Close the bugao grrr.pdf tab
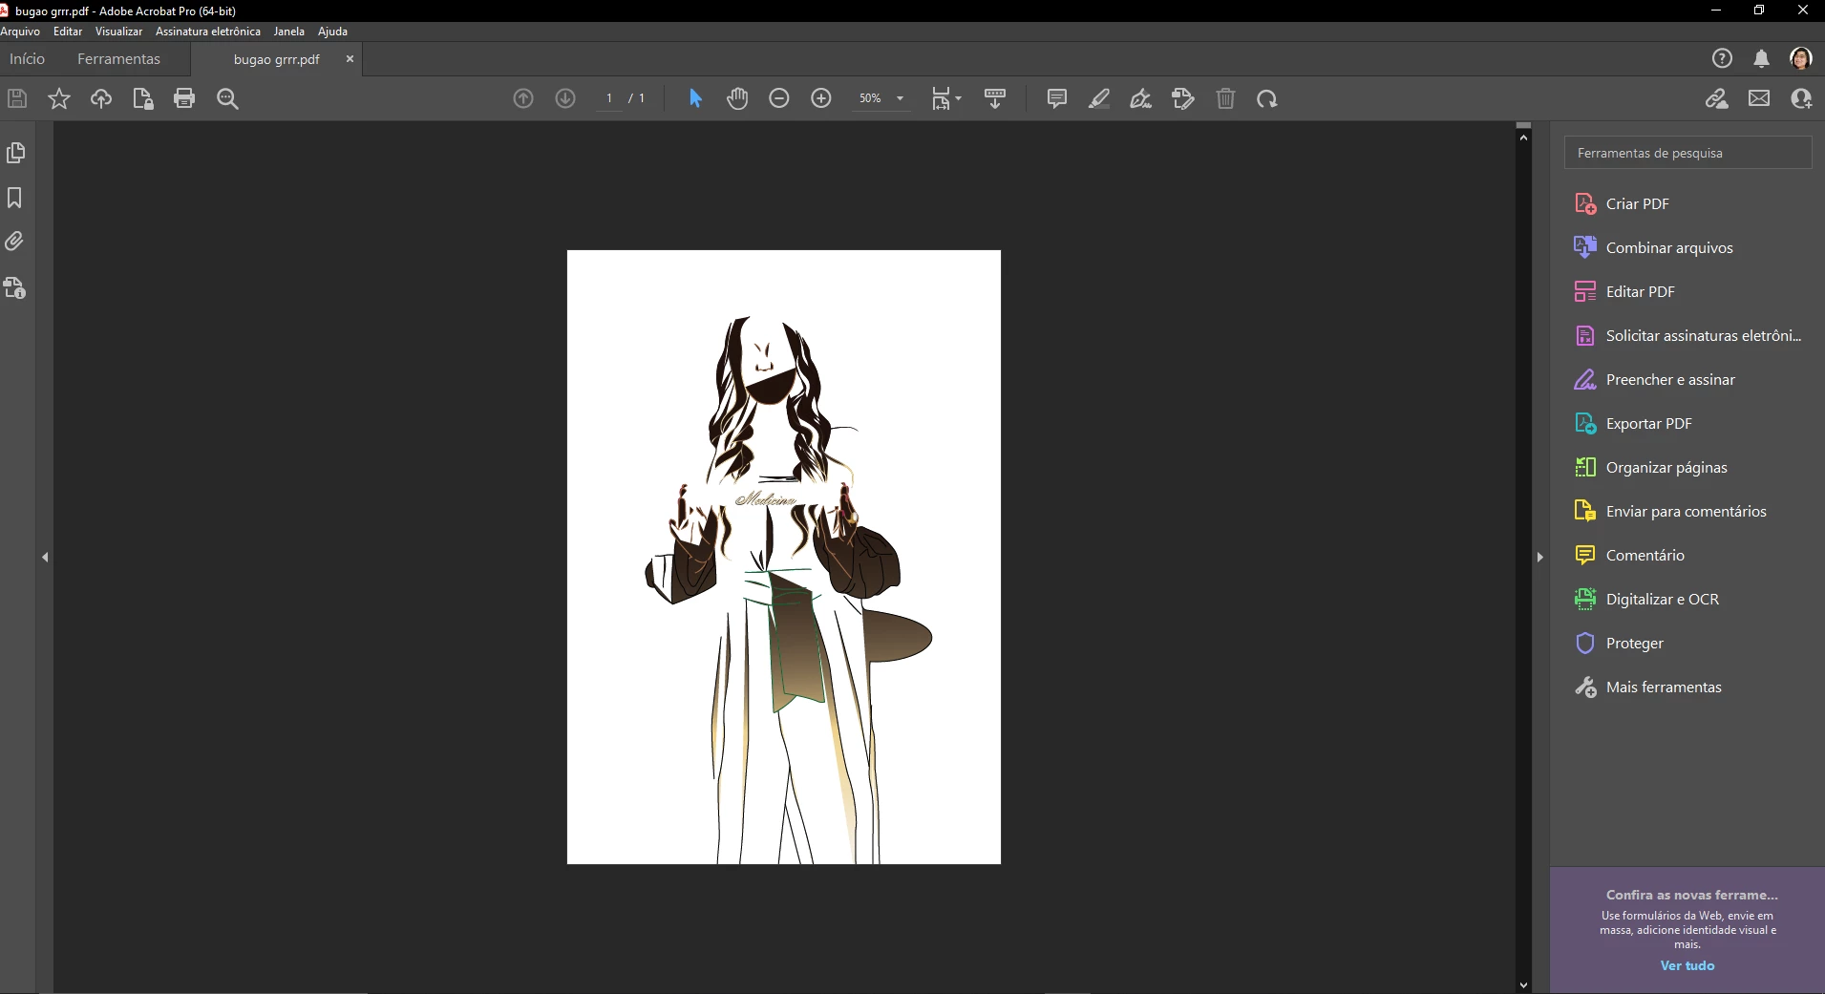 coord(350,58)
